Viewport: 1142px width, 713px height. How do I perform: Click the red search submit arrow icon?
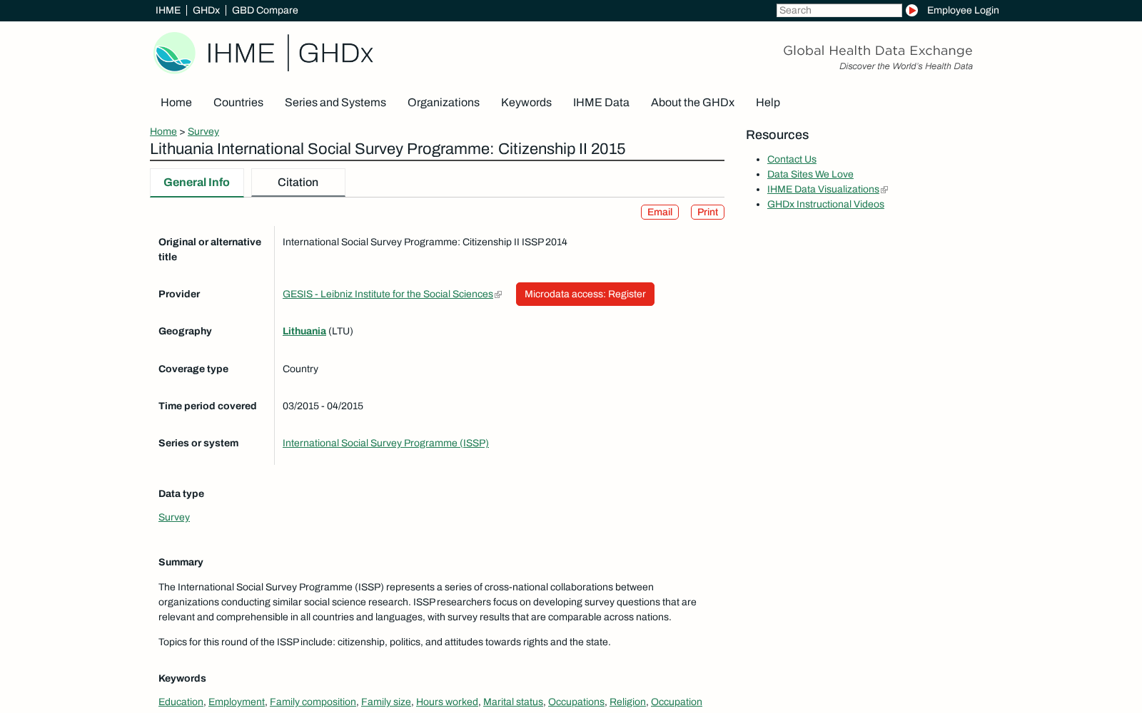coord(911,10)
